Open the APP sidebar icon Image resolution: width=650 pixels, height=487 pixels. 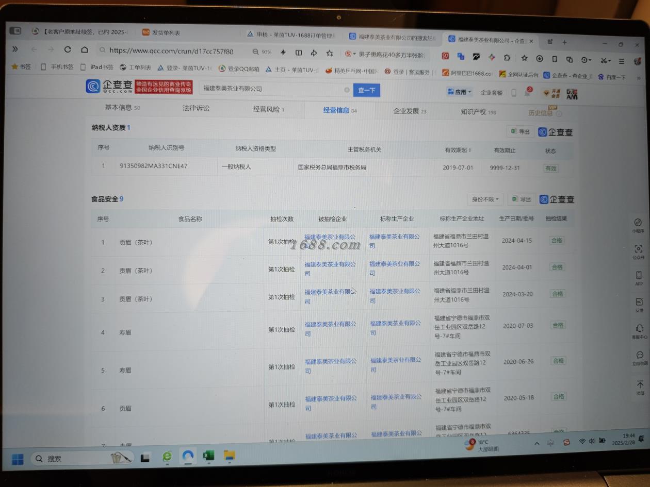(x=639, y=278)
